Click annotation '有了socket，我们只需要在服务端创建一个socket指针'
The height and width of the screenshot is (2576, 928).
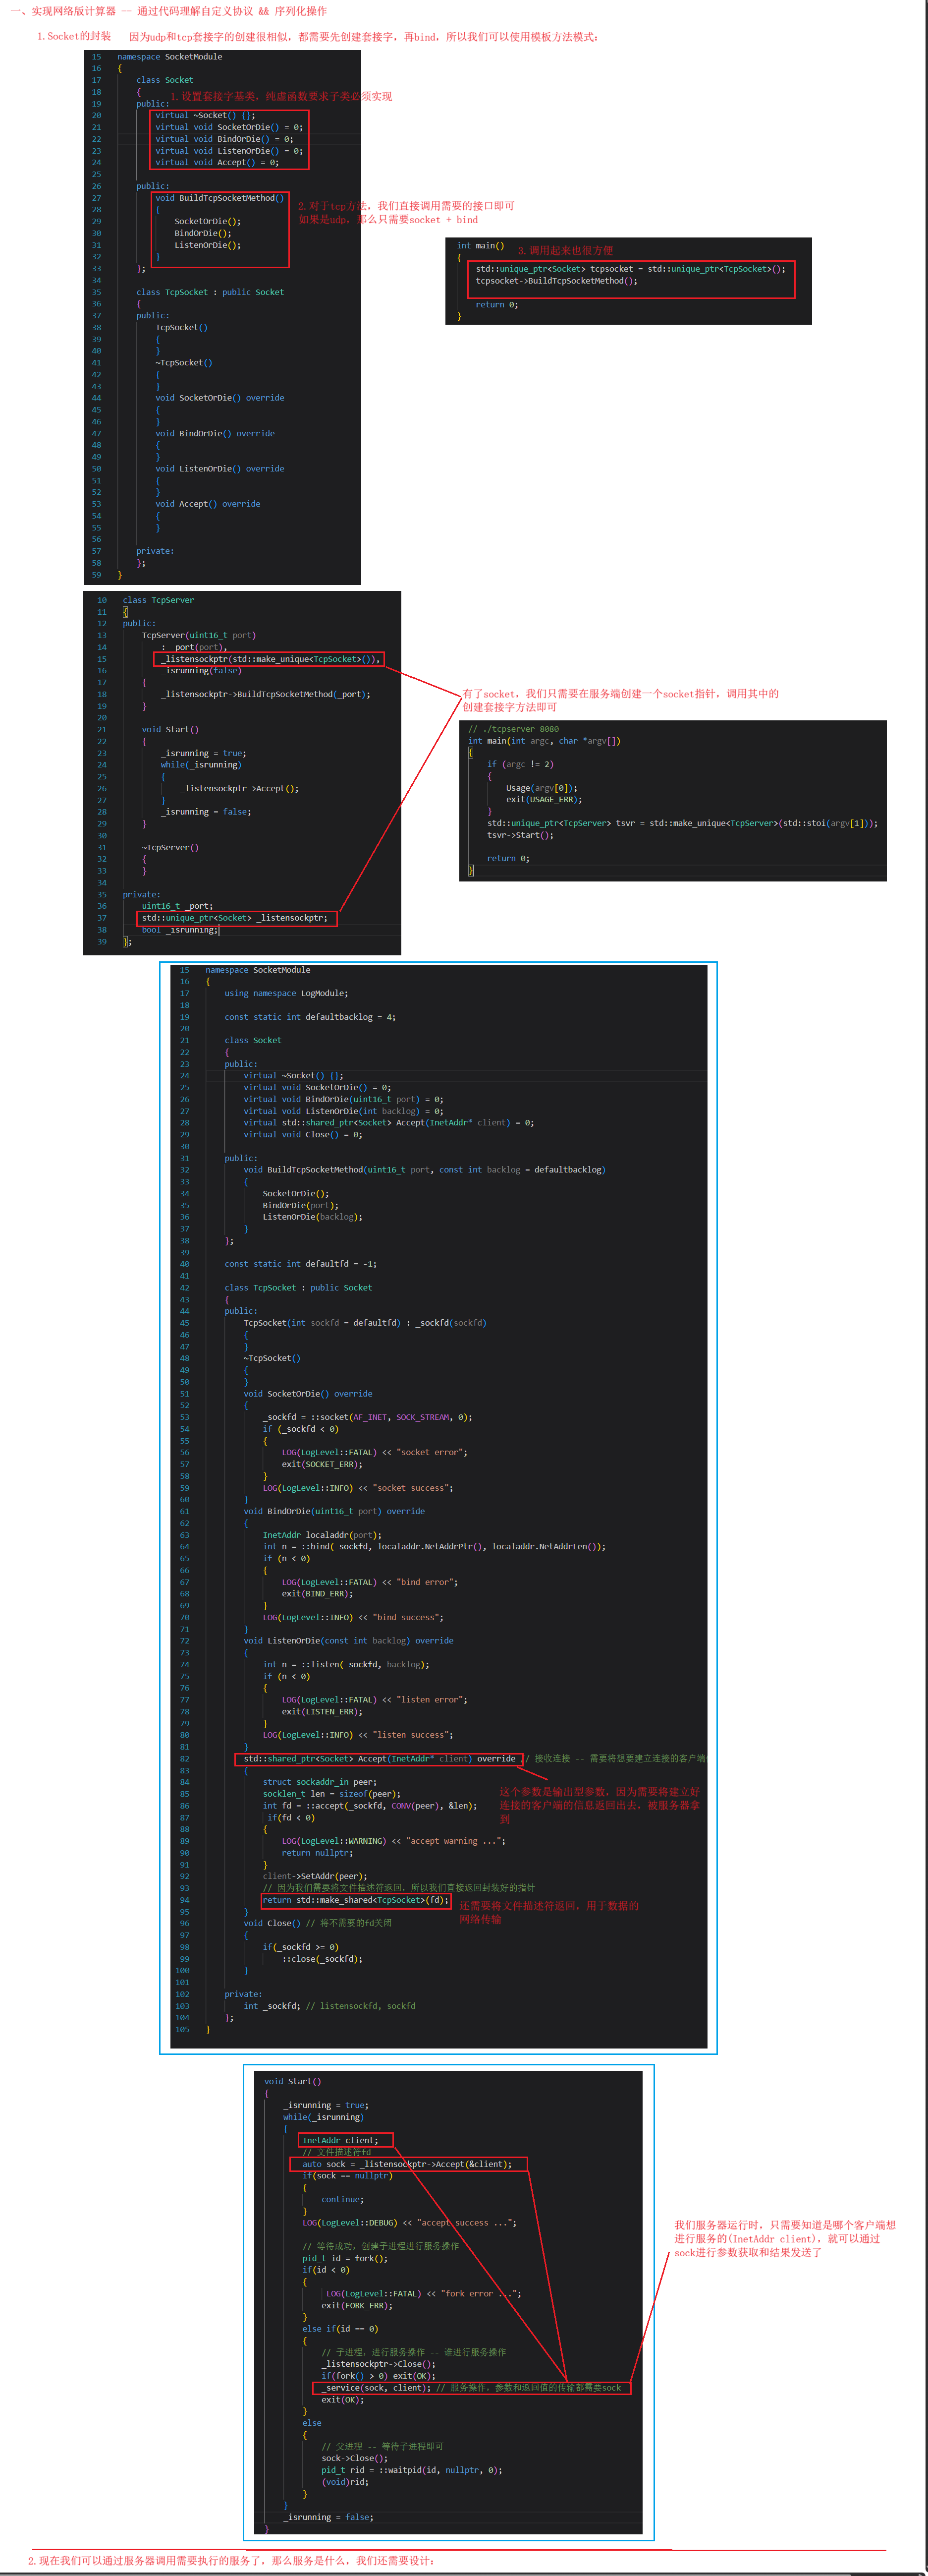click(x=620, y=694)
